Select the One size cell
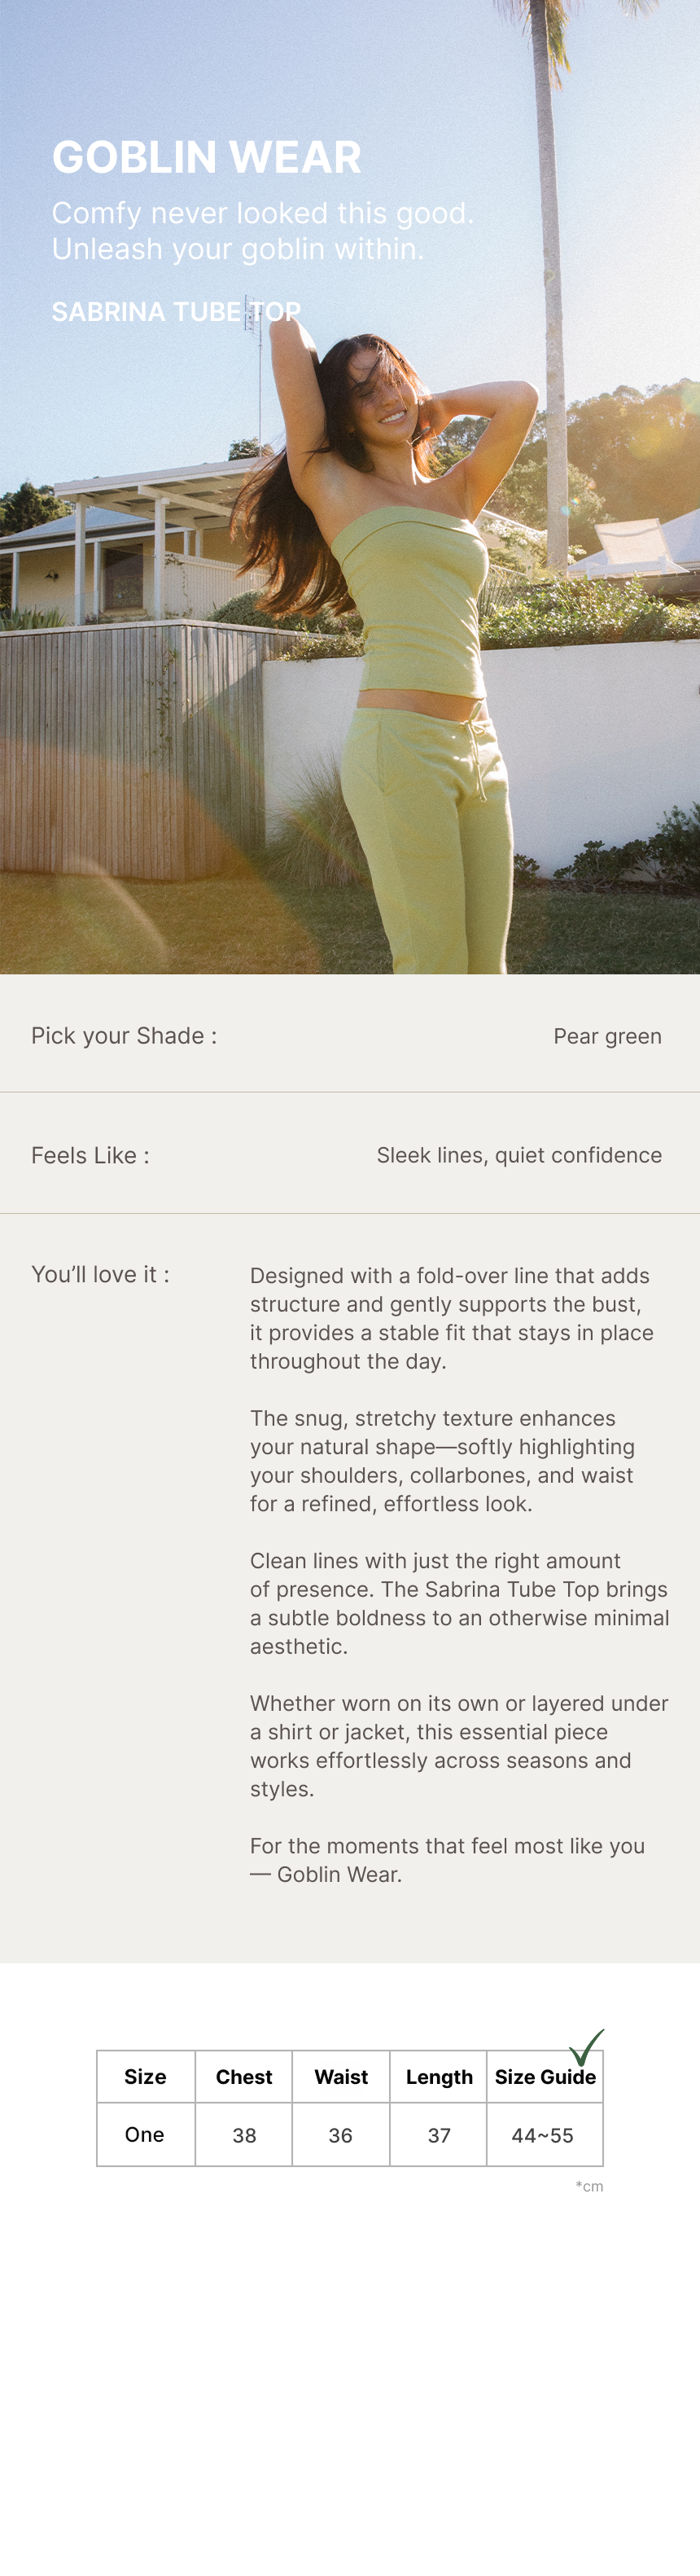 tap(145, 2135)
